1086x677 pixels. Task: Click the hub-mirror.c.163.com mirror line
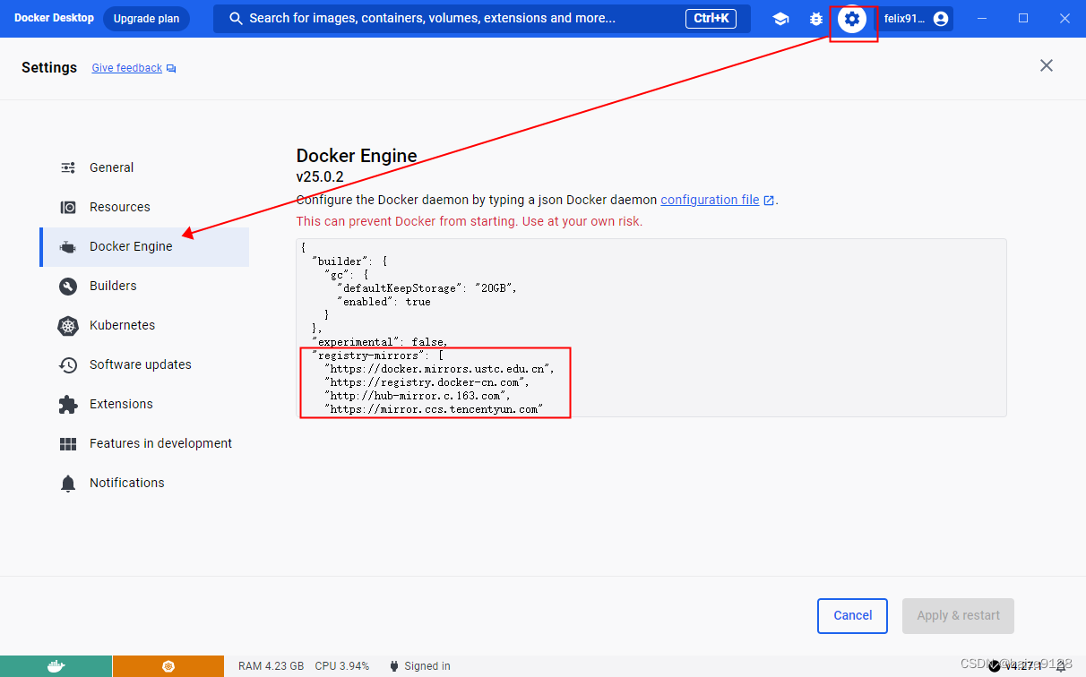[418, 396]
